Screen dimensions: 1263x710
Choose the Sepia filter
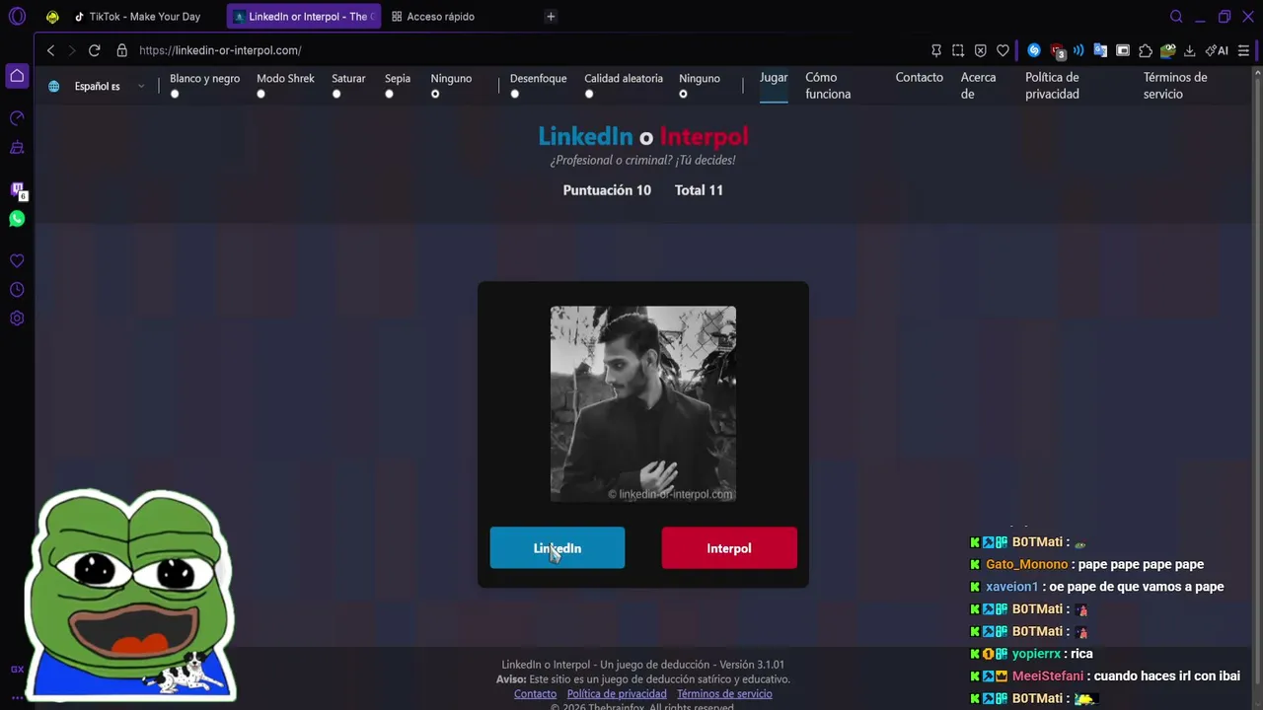coord(389,95)
